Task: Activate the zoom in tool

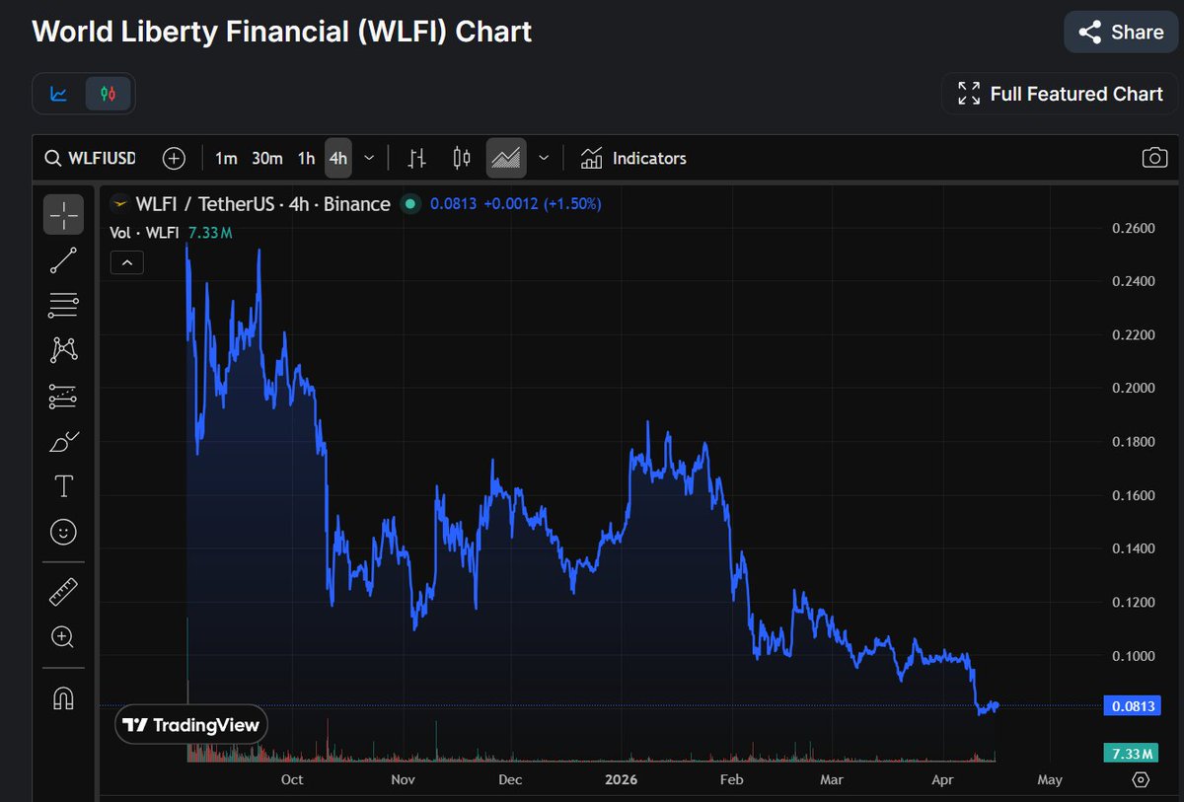Action: (x=63, y=637)
